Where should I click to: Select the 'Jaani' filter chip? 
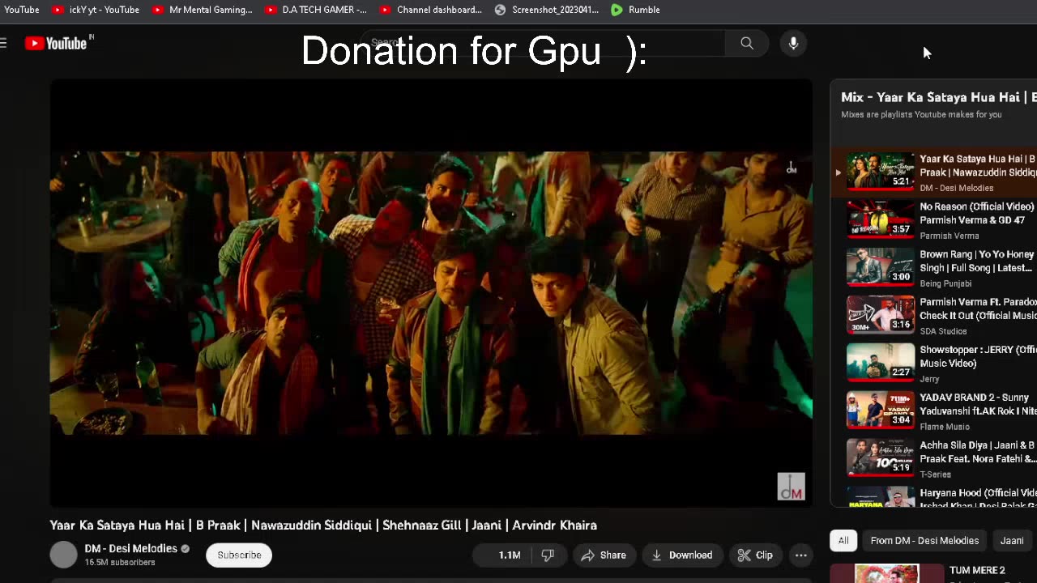[x=1012, y=540]
